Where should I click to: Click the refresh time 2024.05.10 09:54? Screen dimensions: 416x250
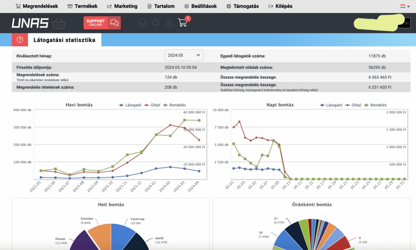[x=180, y=67]
